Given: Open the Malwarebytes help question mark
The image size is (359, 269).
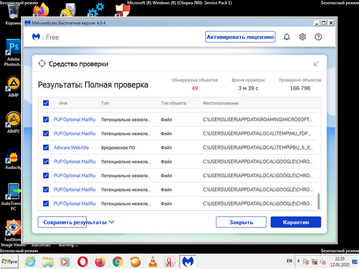Looking at the screenshot, I should pos(318,37).
